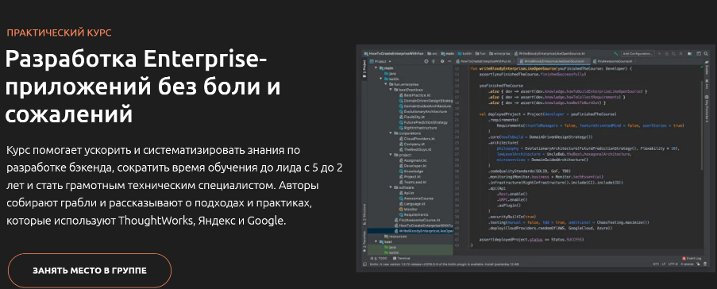Switch to the FindAwesomeCourse.kt editor tab
This screenshot has height=289, width=717.
pos(612,61)
